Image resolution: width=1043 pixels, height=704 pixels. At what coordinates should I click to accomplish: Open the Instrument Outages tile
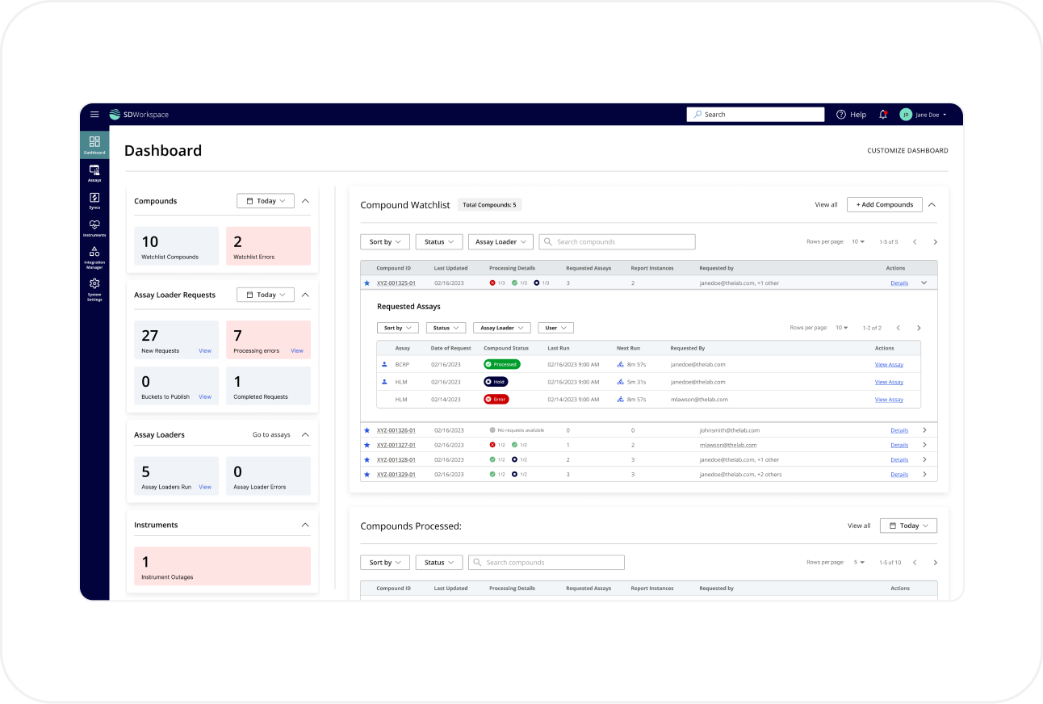coord(222,566)
